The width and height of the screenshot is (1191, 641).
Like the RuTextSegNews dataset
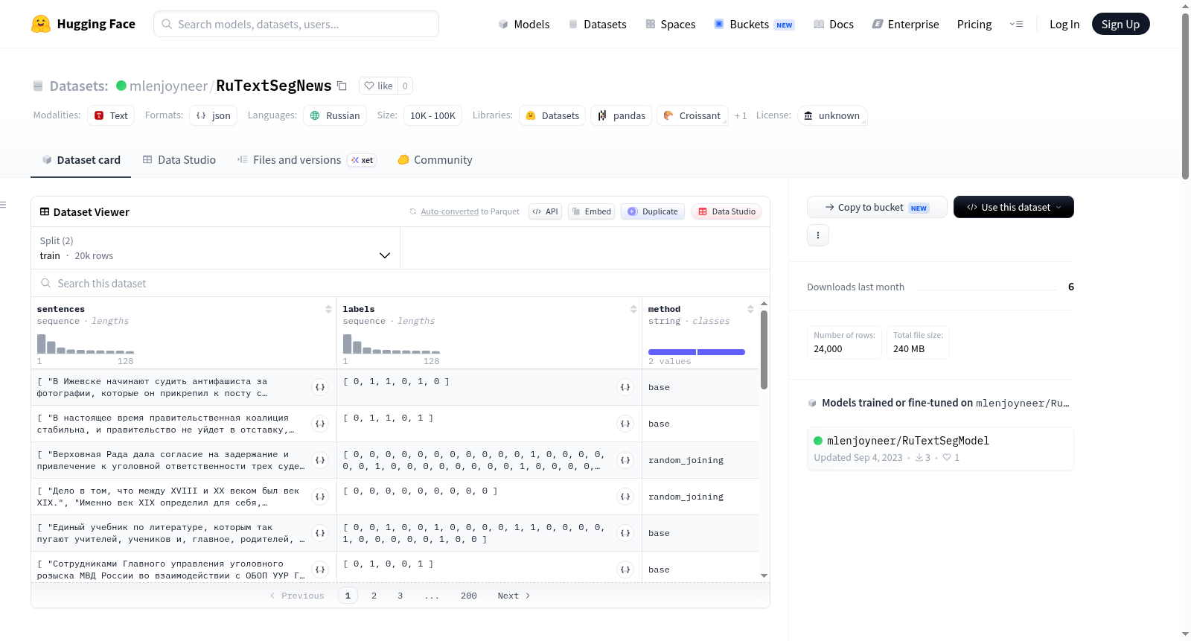pyautogui.click(x=378, y=86)
